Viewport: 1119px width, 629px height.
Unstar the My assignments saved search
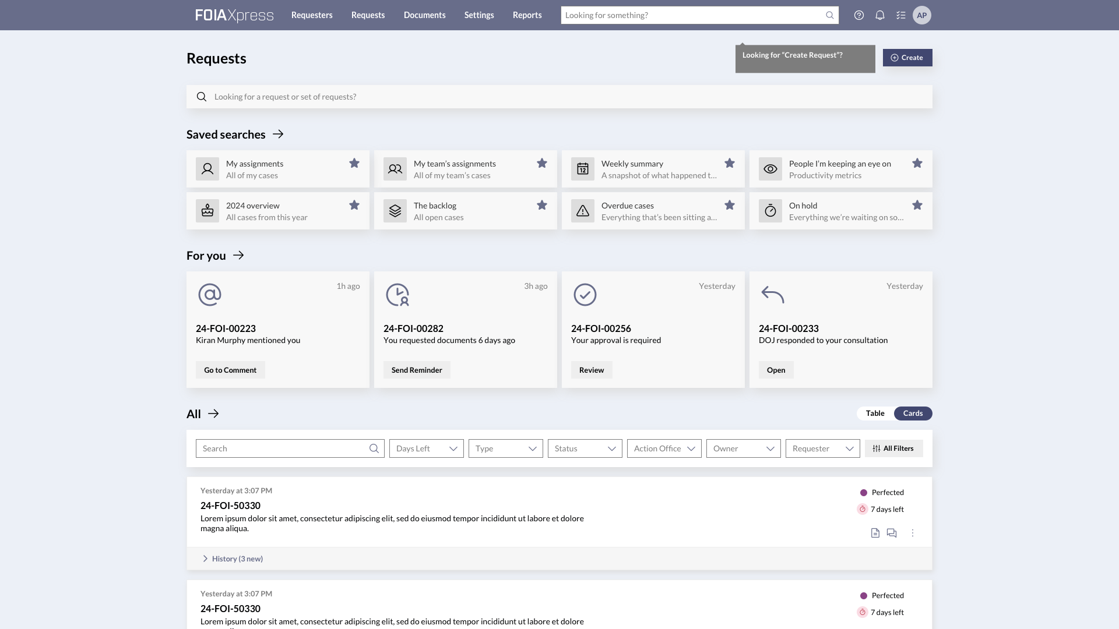point(354,164)
